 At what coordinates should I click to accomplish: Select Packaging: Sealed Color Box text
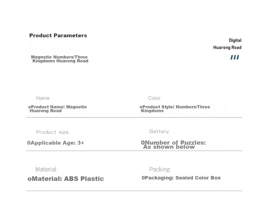[181, 178]
